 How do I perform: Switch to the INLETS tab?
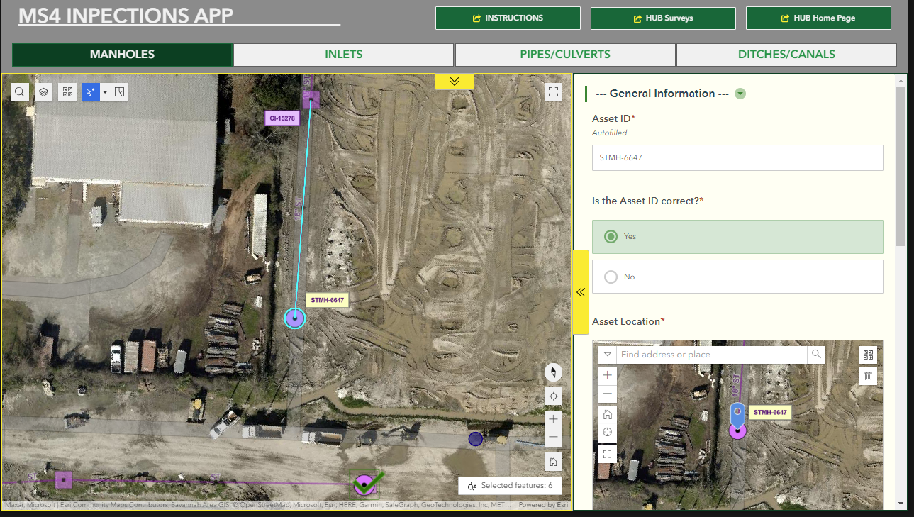pos(343,55)
